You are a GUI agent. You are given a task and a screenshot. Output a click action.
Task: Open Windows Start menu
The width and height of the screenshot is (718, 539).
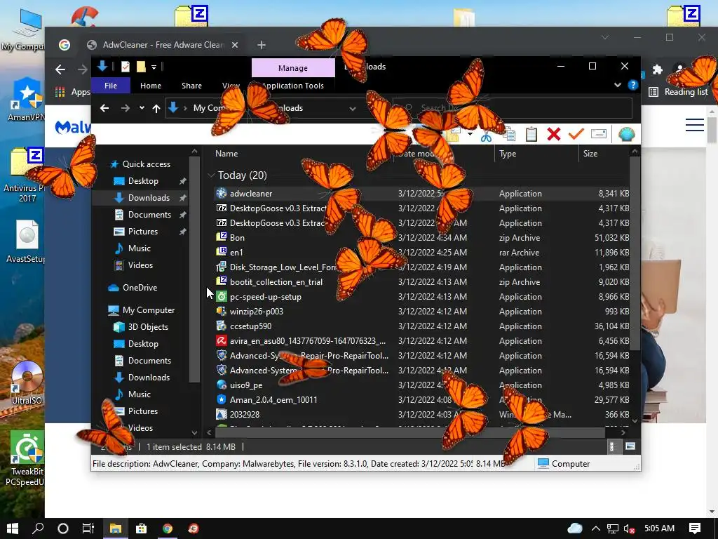click(13, 528)
